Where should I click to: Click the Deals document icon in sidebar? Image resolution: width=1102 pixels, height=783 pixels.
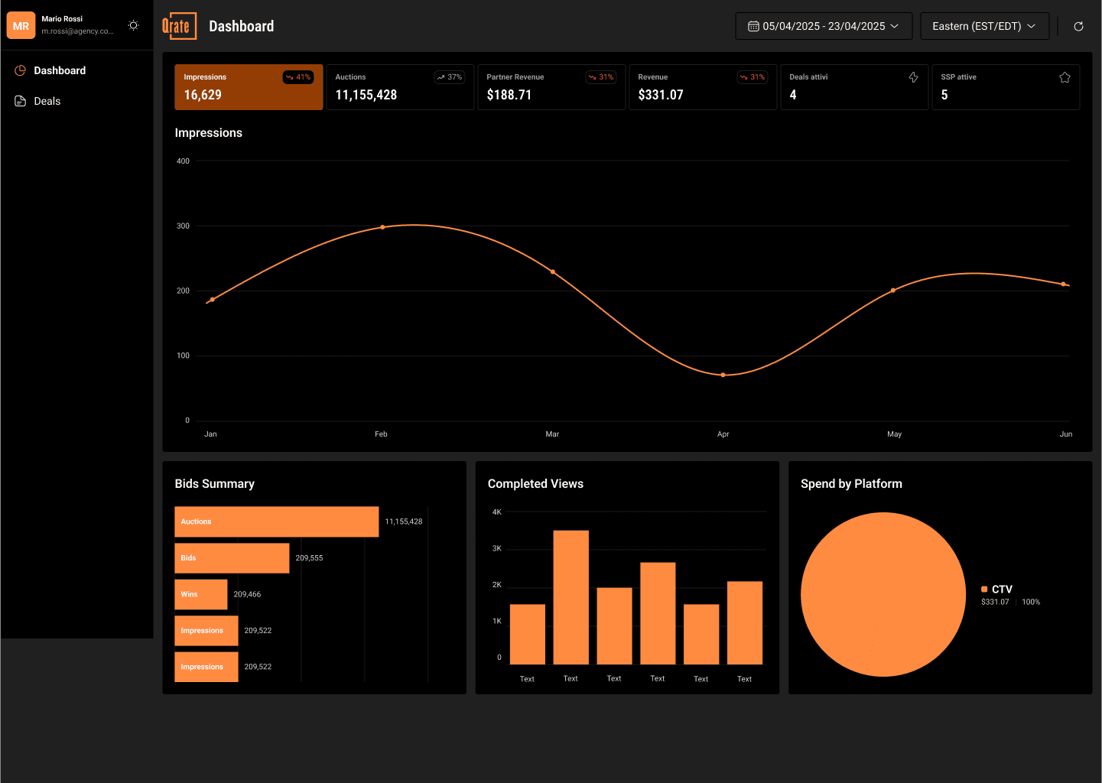pos(21,101)
